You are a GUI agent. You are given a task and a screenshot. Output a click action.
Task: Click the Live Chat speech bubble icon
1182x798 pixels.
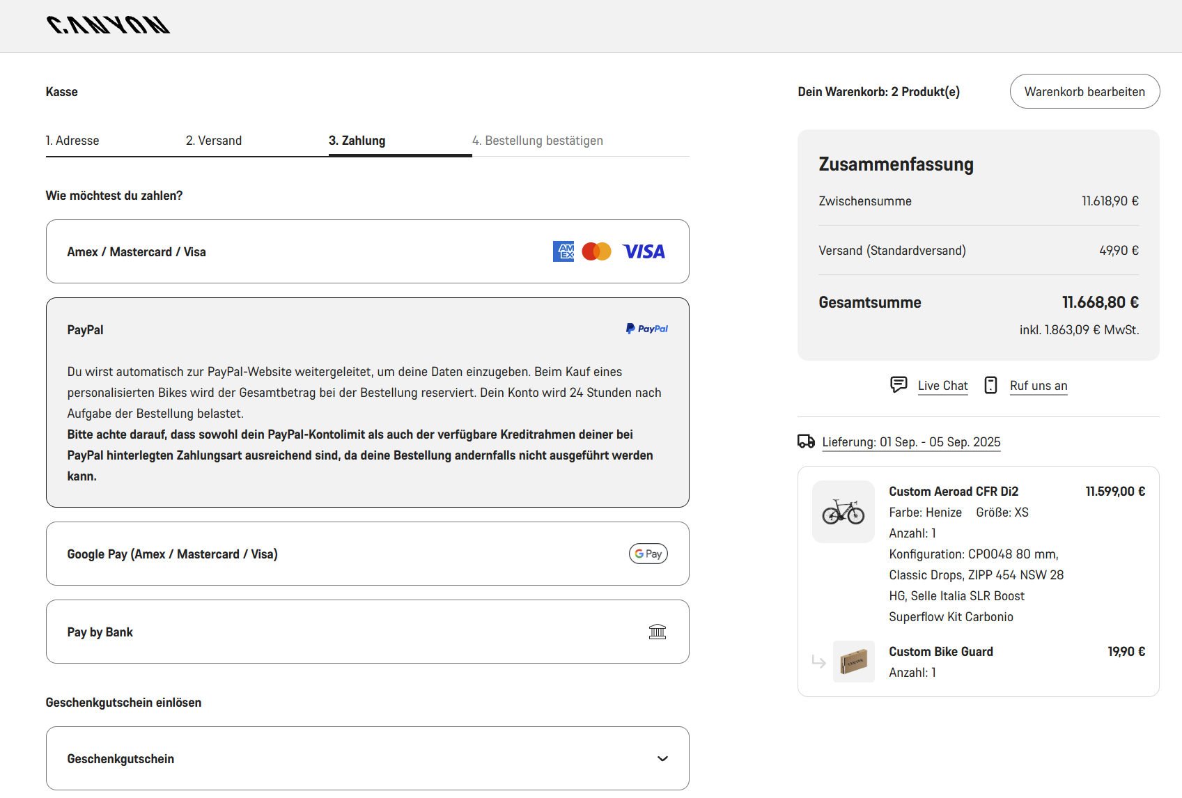pyautogui.click(x=899, y=385)
